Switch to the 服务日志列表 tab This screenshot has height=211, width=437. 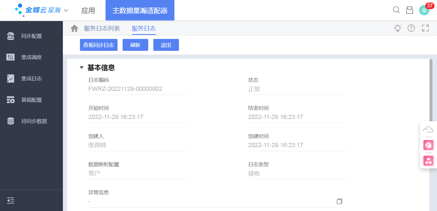tap(102, 28)
